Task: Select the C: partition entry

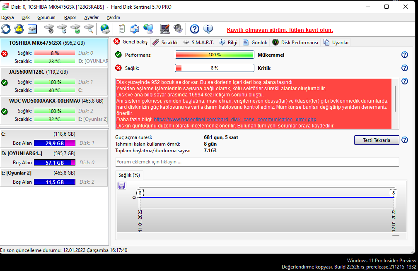Action: [54, 138]
